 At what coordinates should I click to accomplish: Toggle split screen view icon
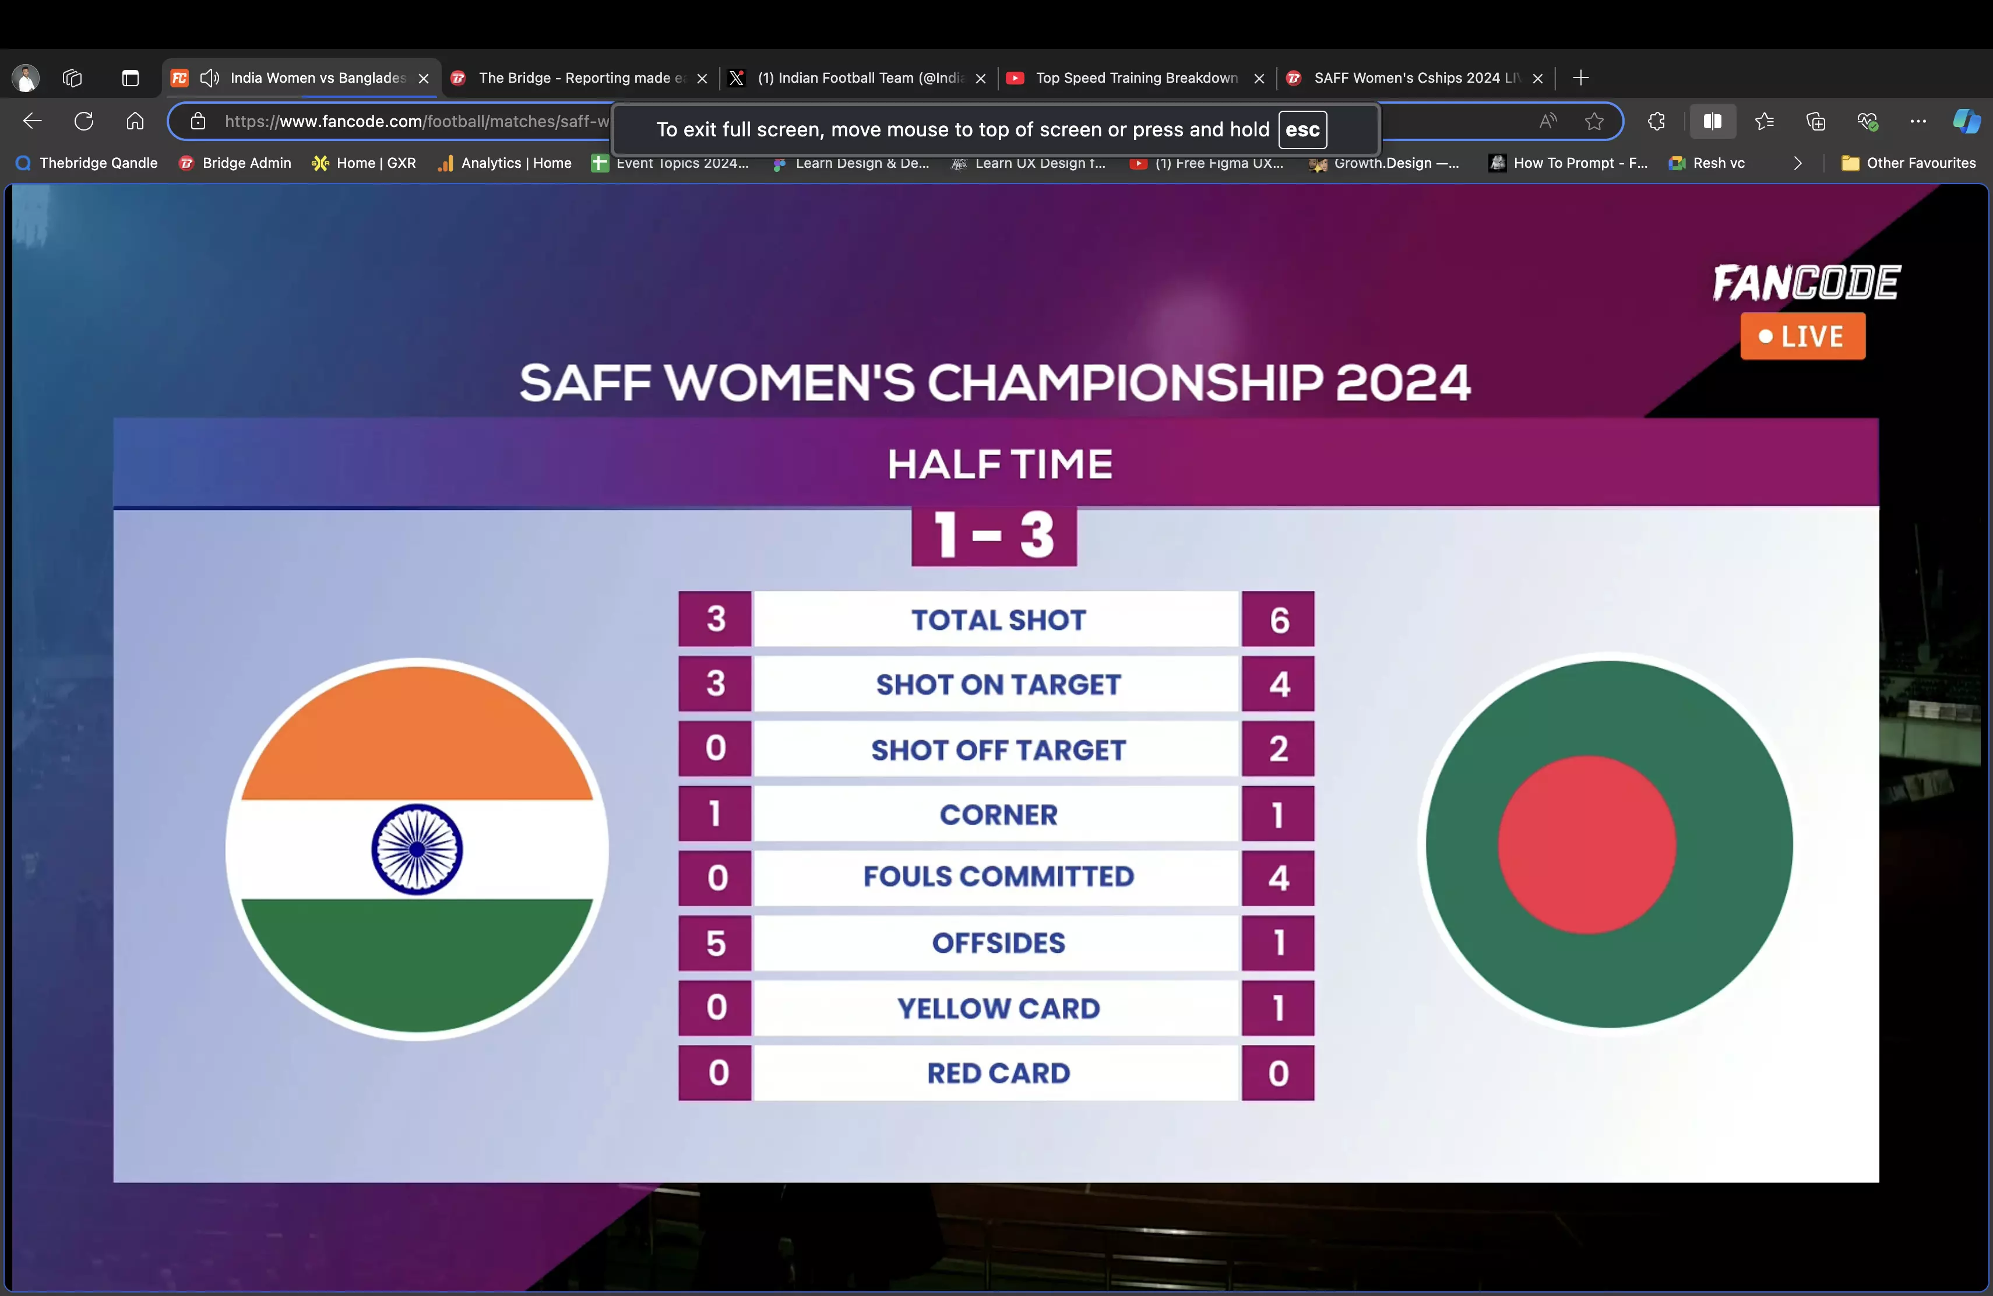(1713, 121)
